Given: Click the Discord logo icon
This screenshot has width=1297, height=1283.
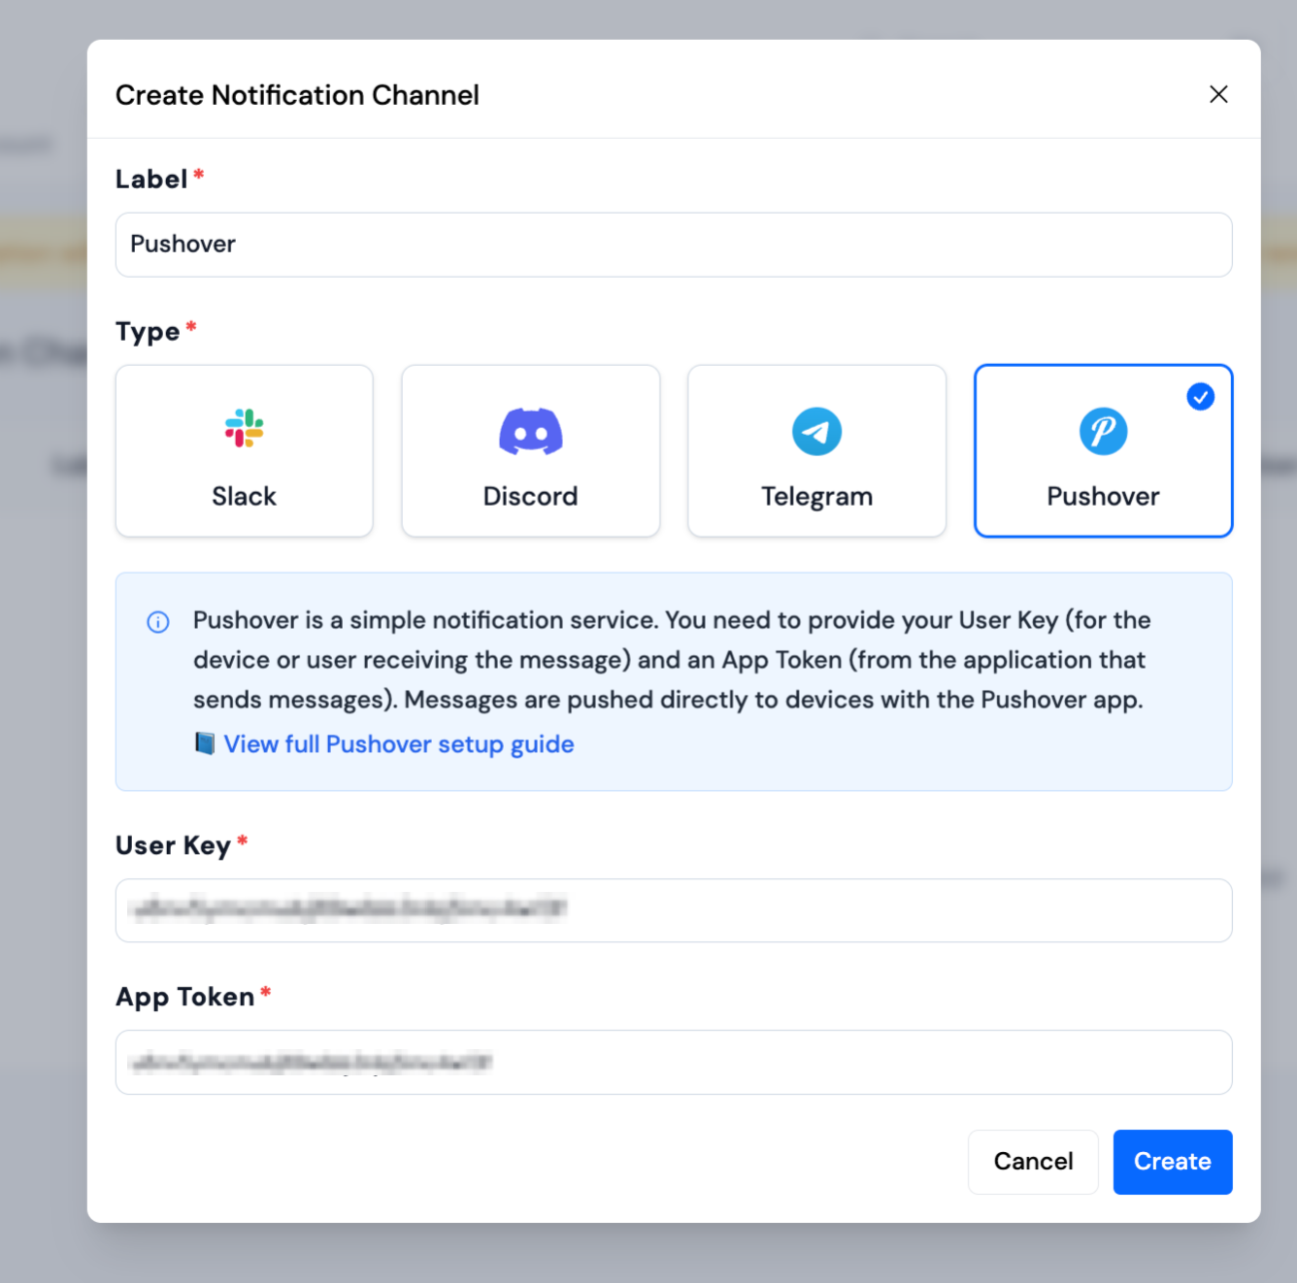Looking at the screenshot, I should coord(530,431).
